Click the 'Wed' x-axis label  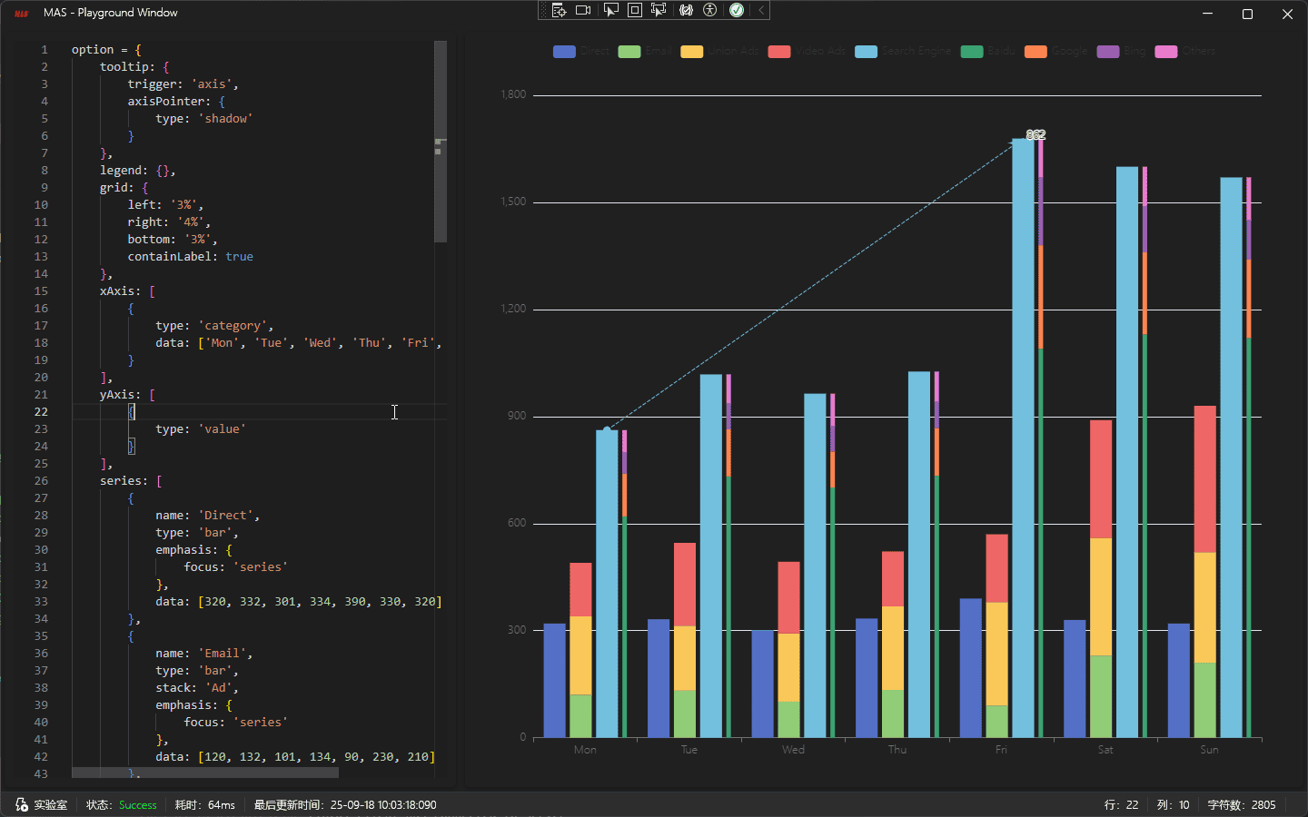tap(793, 750)
